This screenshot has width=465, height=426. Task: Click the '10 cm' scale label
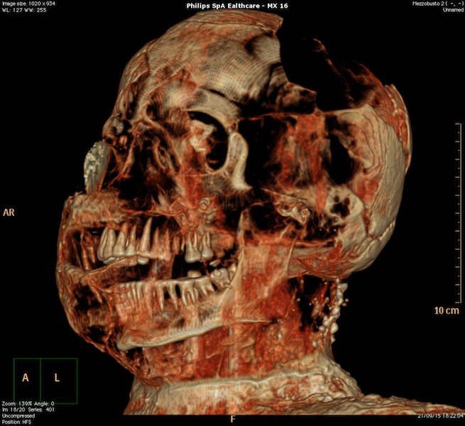pyautogui.click(x=446, y=311)
